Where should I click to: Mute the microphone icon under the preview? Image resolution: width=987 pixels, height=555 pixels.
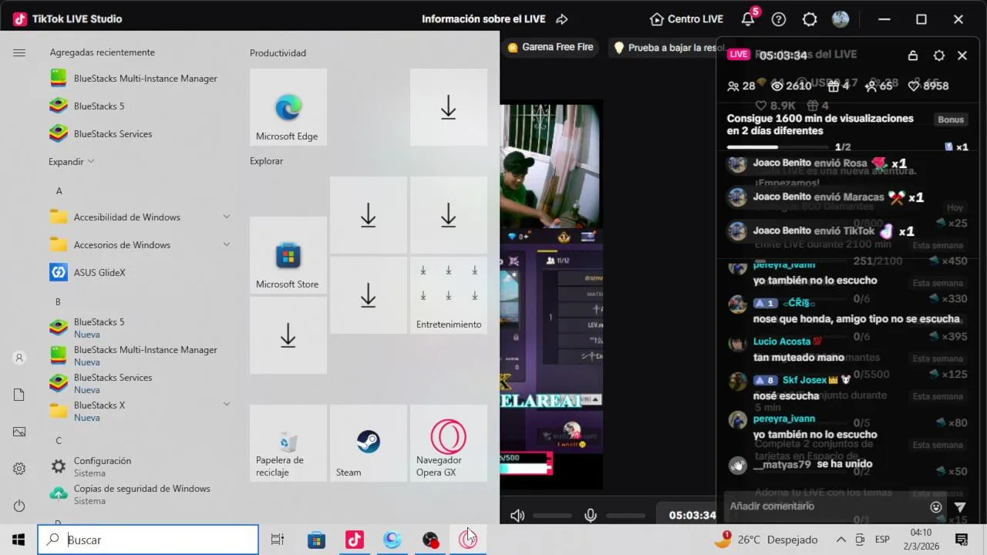[x=591, y=516]
